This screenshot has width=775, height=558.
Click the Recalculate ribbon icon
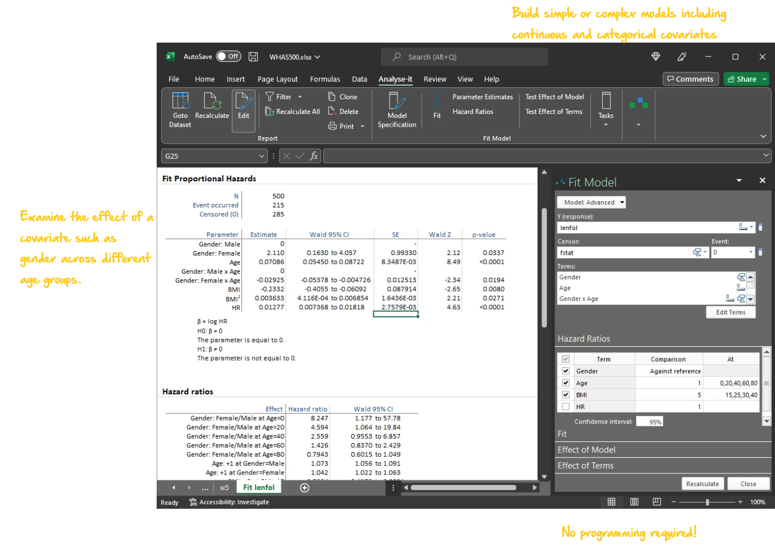click(212, 102)
